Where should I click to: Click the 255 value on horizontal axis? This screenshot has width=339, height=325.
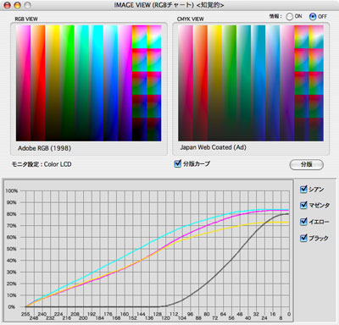tap(25, 314)
